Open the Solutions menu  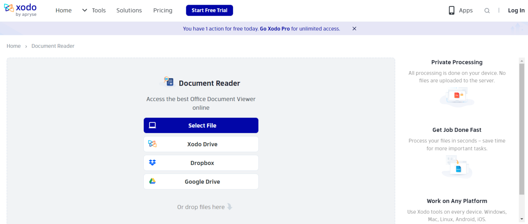pyautogui.click(x=129, y=10)
